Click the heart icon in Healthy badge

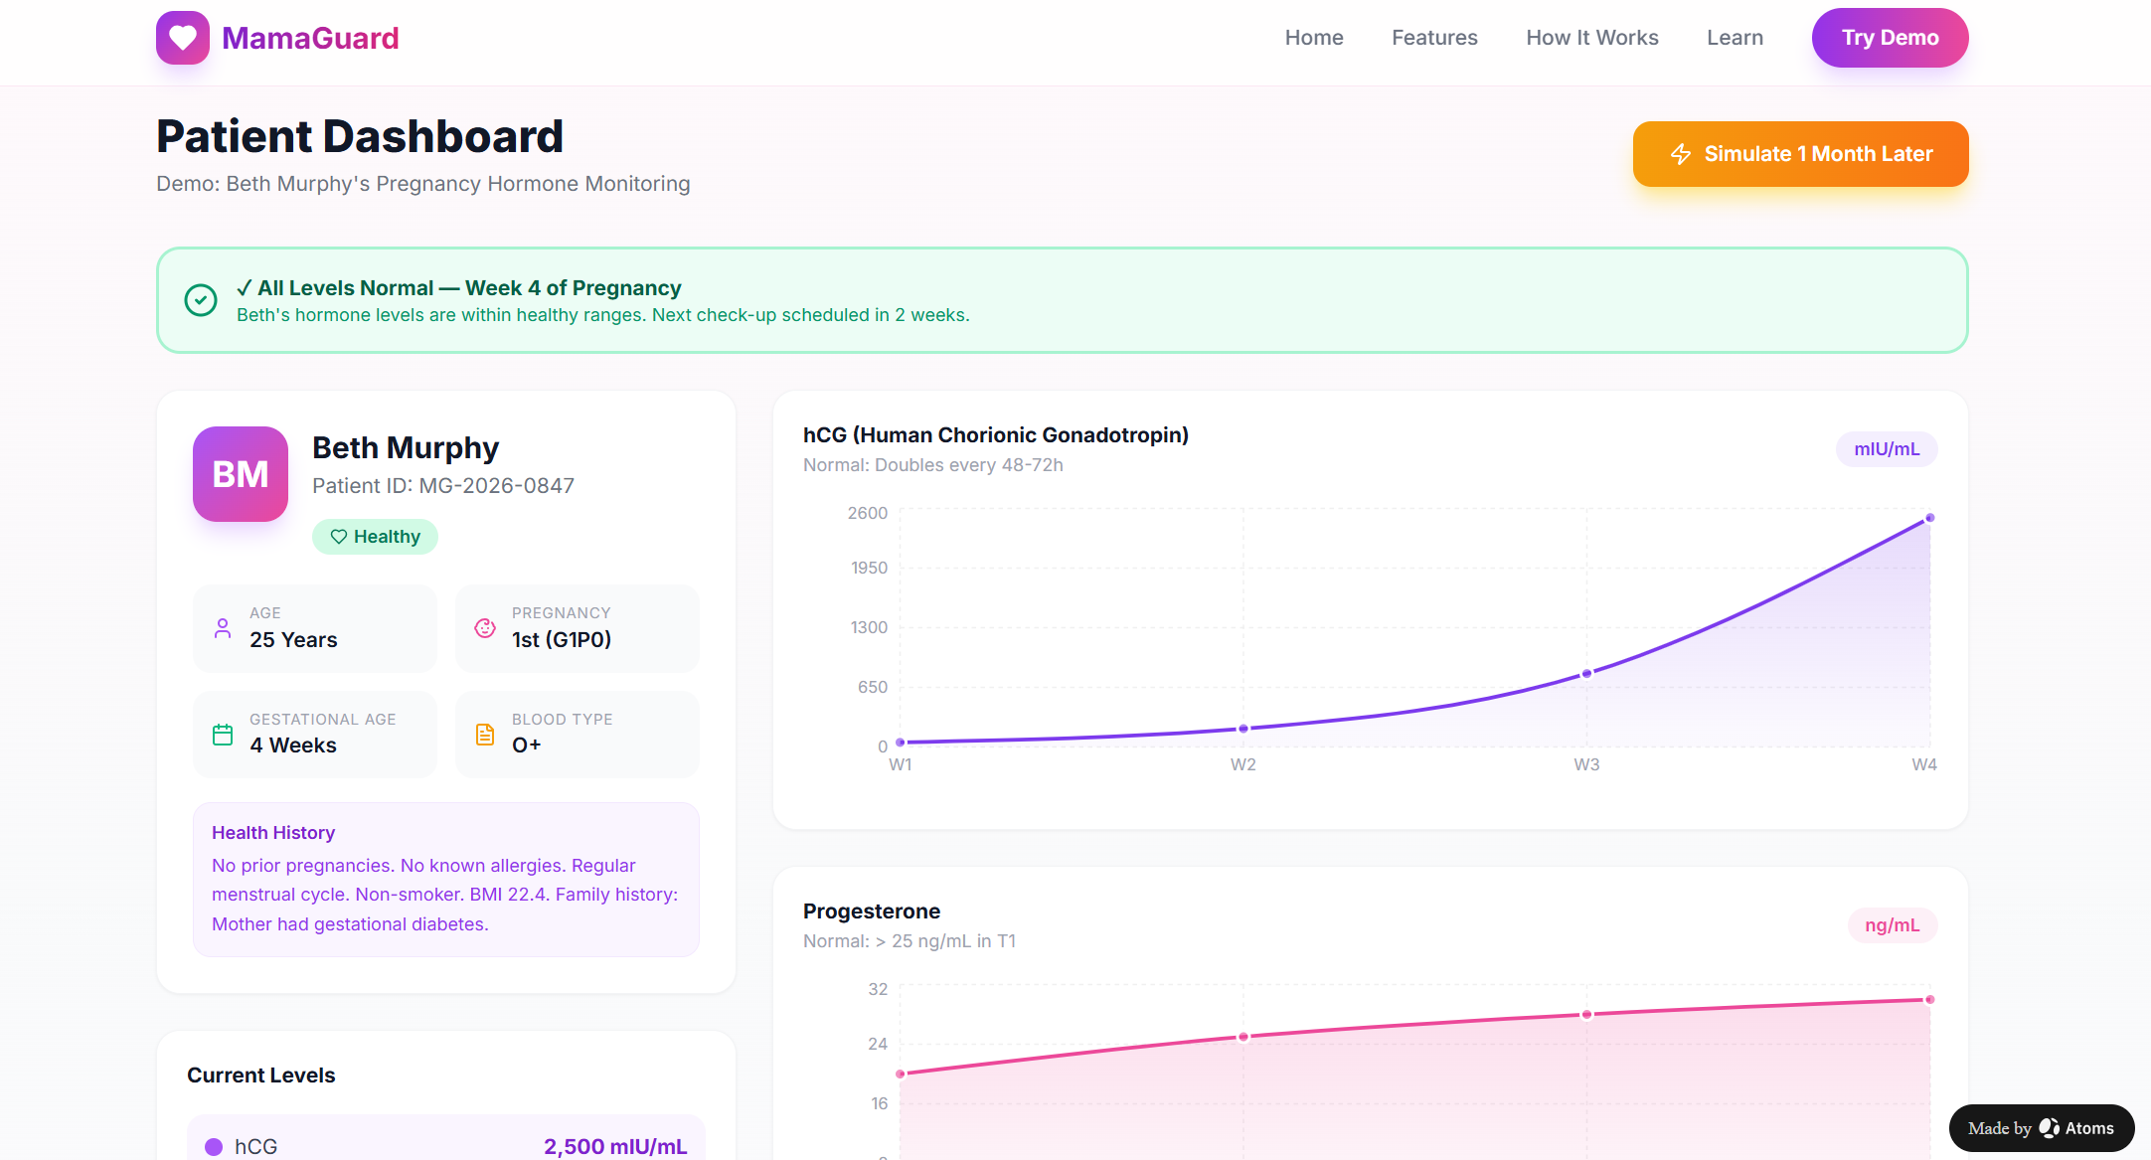[x=339, y=537]
